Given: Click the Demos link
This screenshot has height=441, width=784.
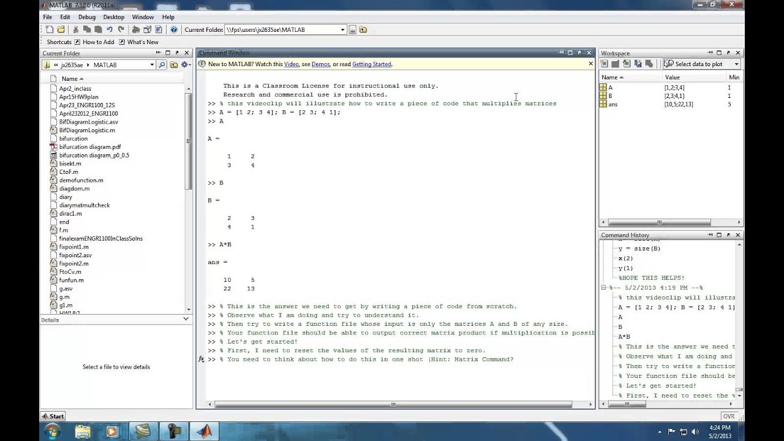Looking at the screenshot, I should click(320, 64).
